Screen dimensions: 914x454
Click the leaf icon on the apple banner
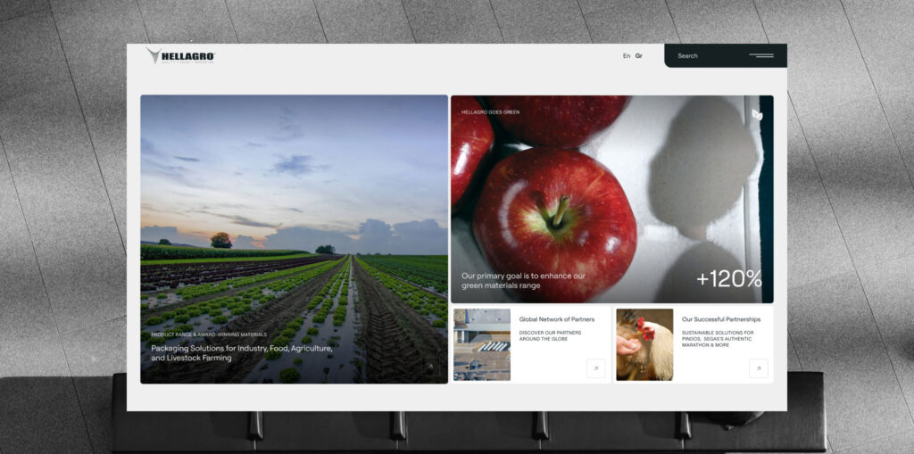pos(757,115)
